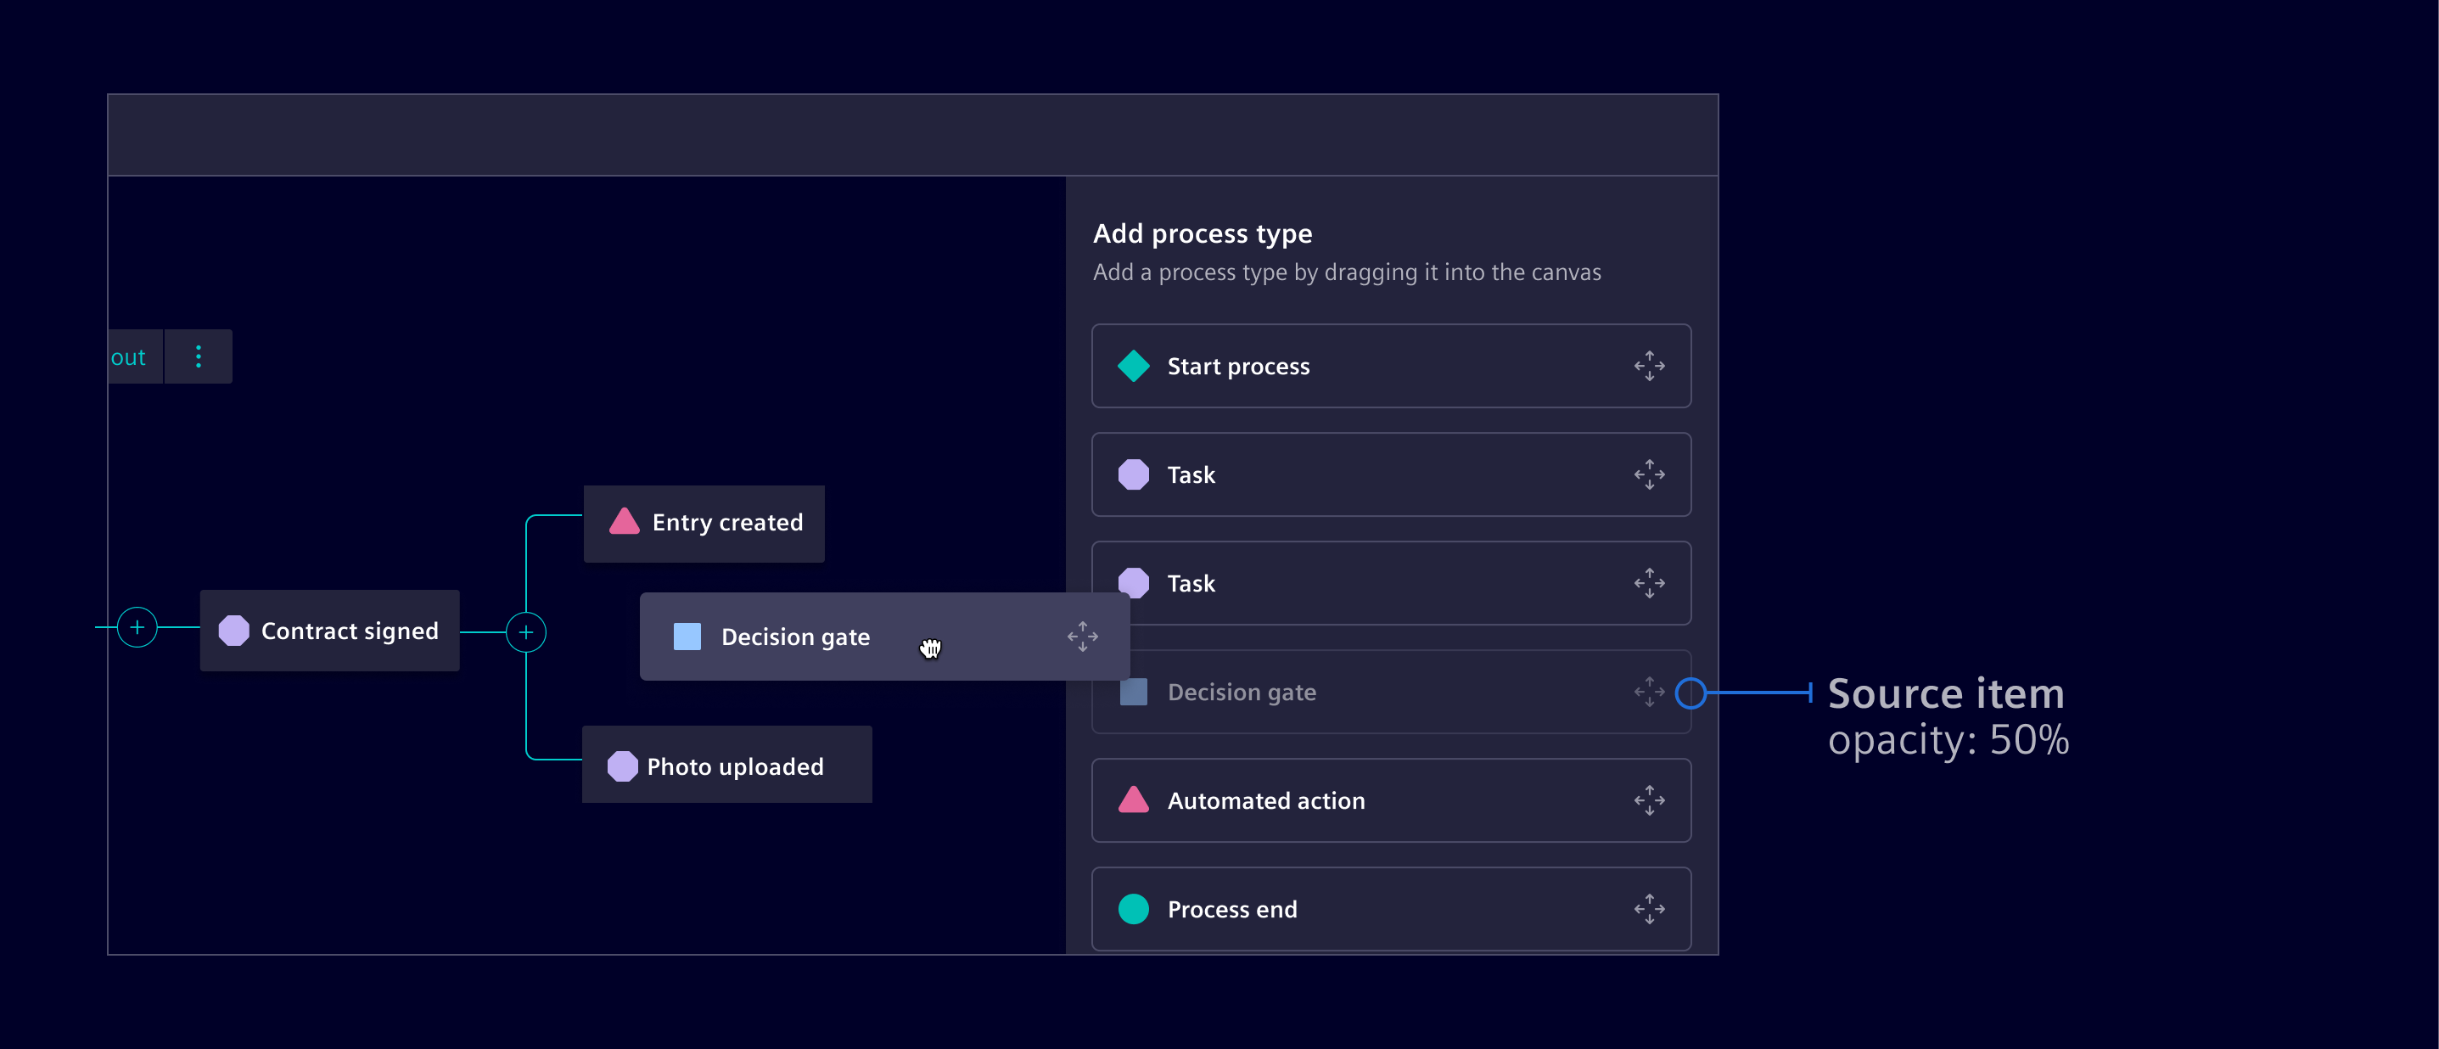2439x1049 pixels.
Task: Open the three-dot vertical menu
Action: (x=198, y=357)
